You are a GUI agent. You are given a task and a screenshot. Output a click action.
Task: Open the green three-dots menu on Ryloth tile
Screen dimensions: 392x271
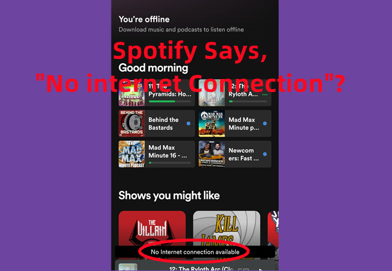pyautogui.click(x=265, y=95)
